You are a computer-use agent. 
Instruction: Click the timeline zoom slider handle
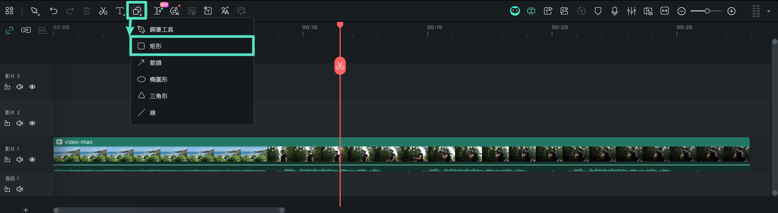tap(707, 11)
